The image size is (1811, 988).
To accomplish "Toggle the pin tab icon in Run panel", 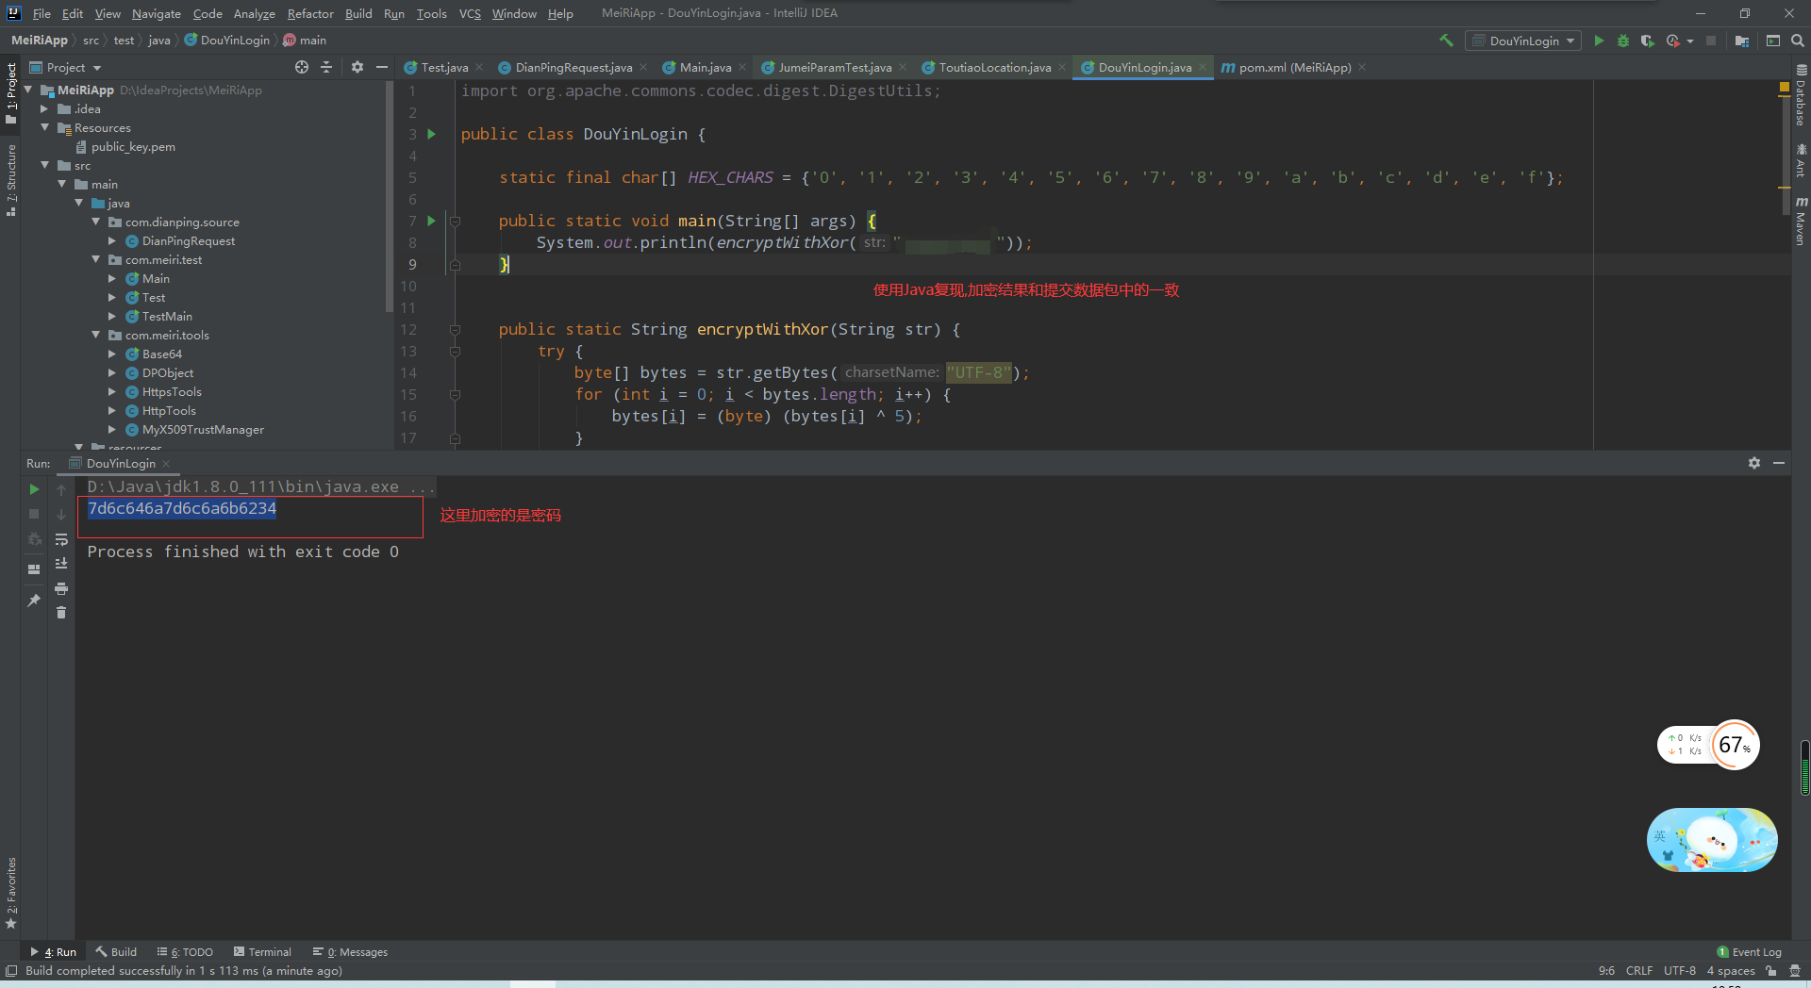I will click(34, 601).
